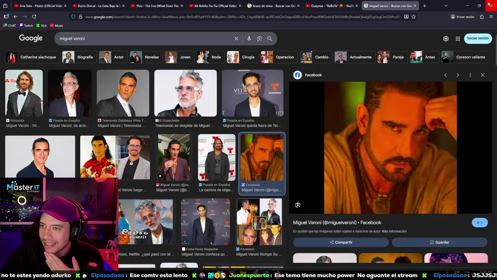Switch to Ylvis - The Fox tab
Viewport: 497px width, 280px height.
click(156, 6)
